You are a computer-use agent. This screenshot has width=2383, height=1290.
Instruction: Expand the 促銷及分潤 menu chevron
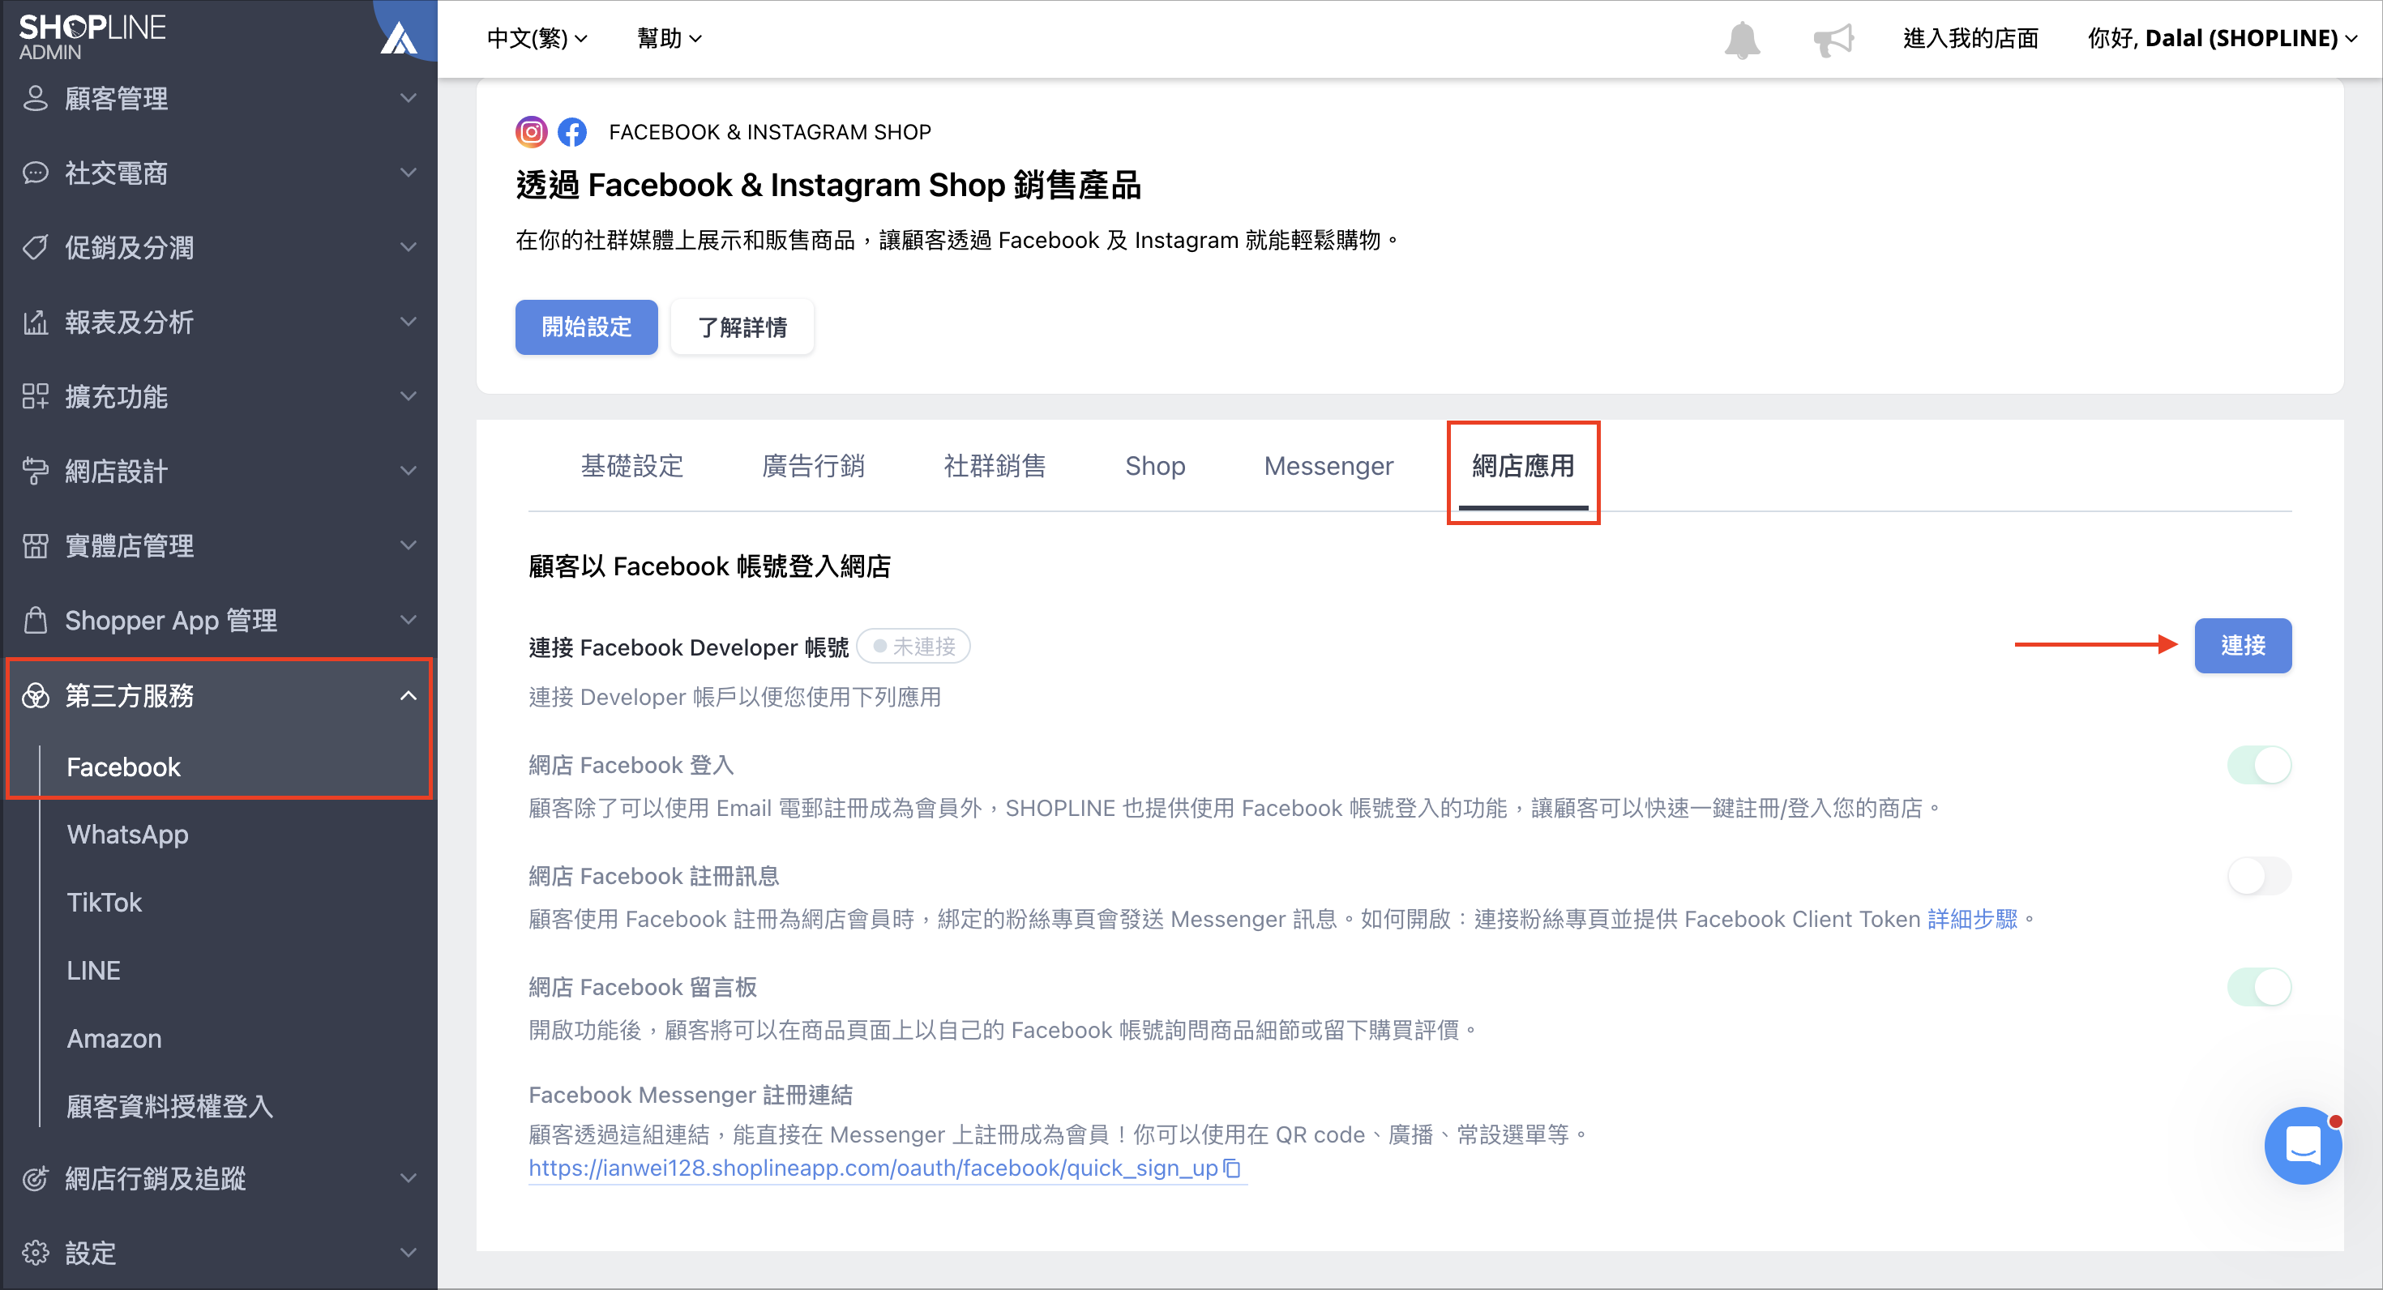click(408, 247)
